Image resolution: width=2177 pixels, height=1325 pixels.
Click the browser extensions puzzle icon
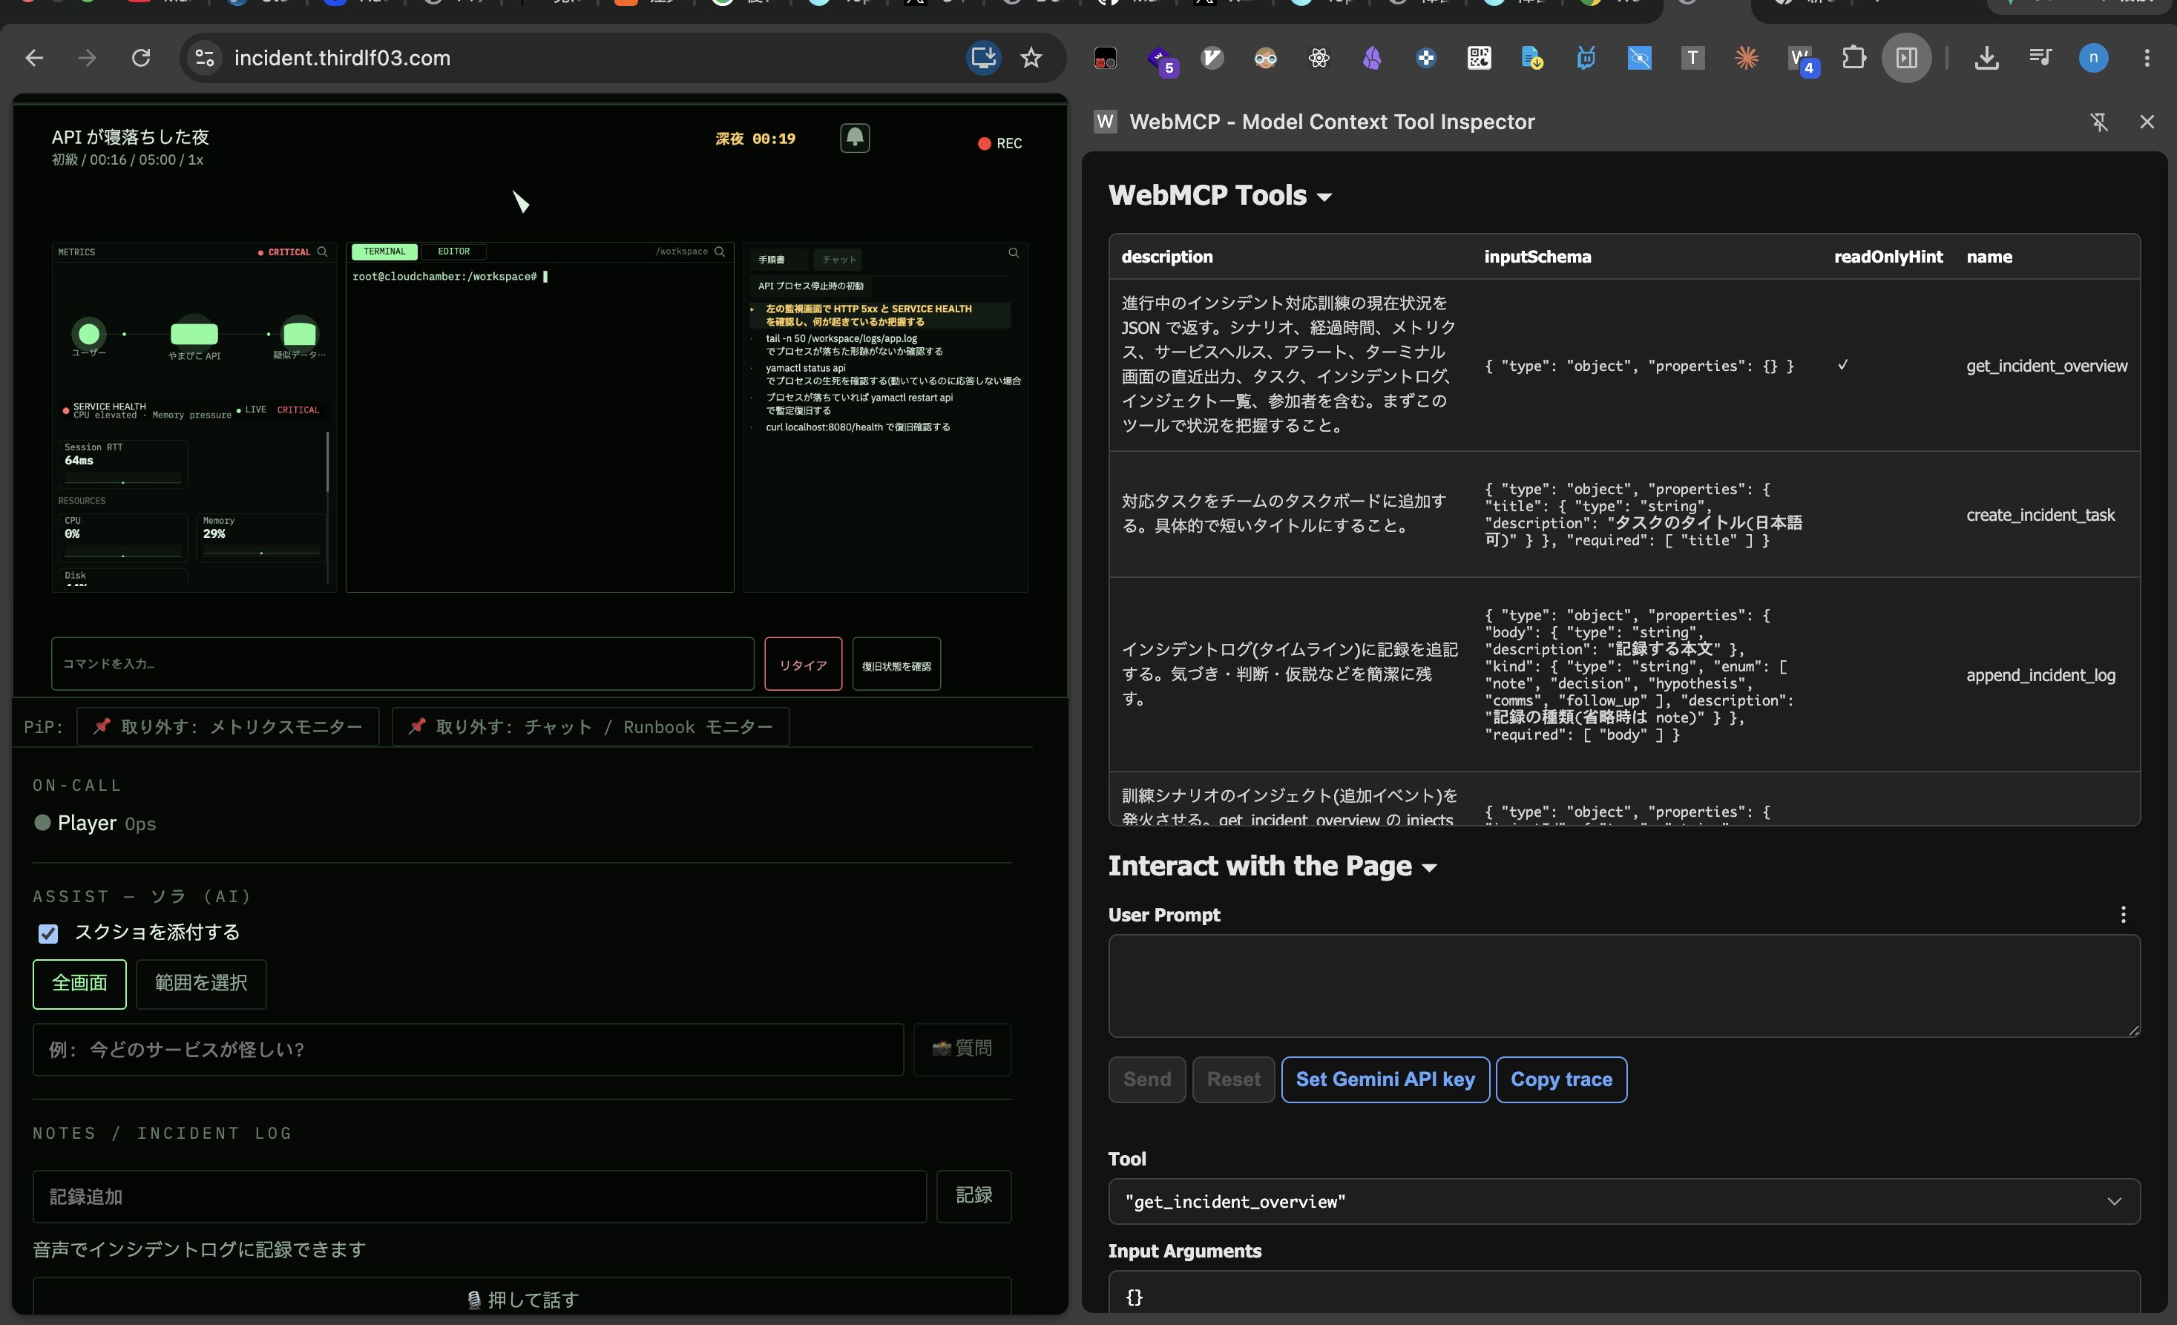click(1853, 59)
